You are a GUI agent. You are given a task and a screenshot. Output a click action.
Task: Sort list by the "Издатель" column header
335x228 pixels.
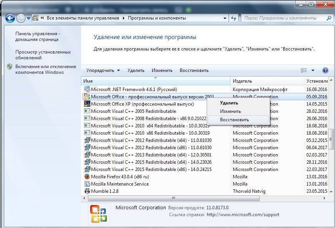tap(242, 81)
